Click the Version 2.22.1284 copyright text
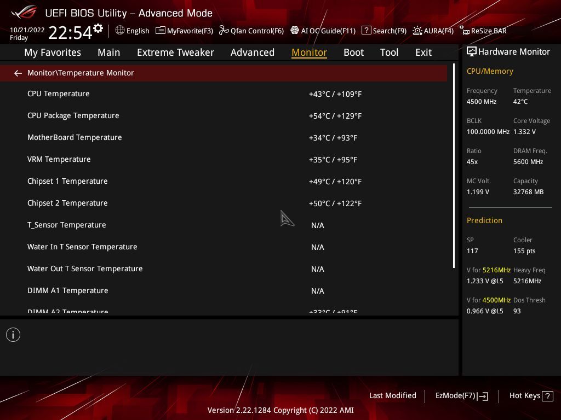The image size is (561, 420). coord(280,410)
